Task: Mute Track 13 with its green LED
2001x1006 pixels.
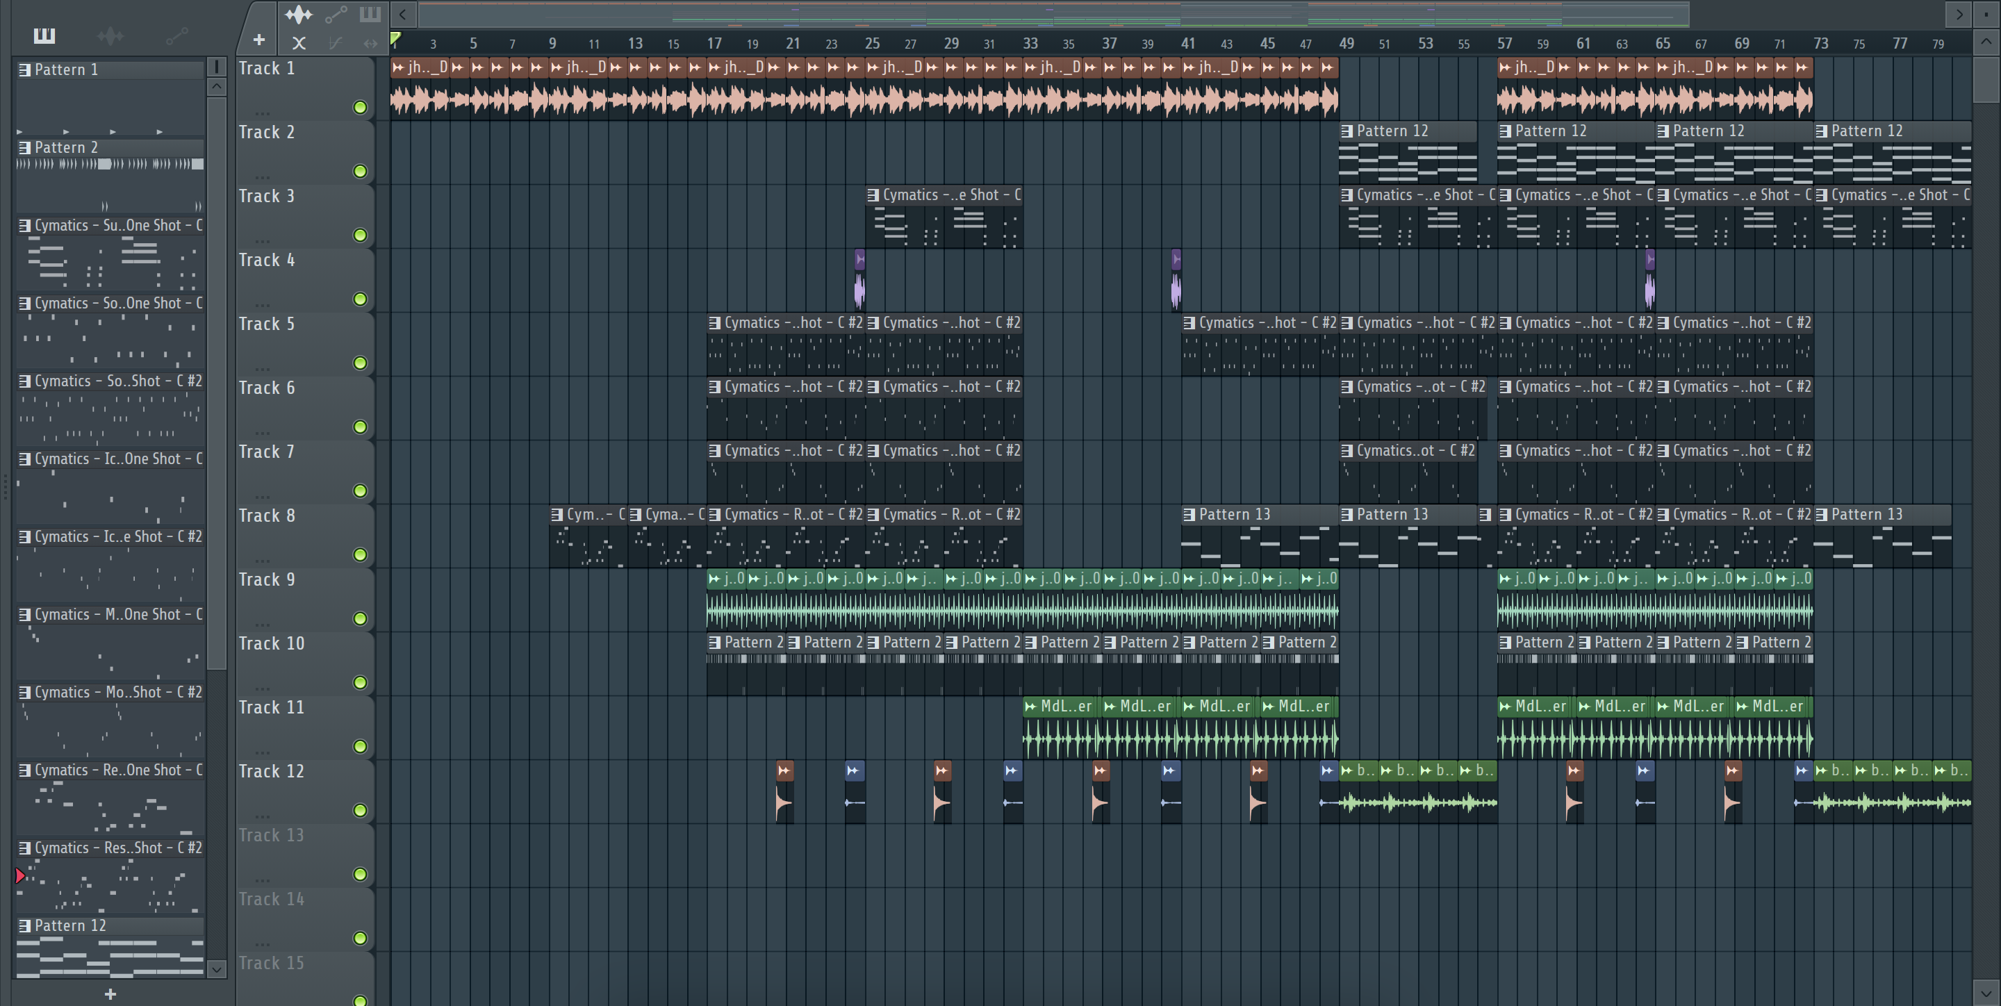Action: [x=360, y=874]
